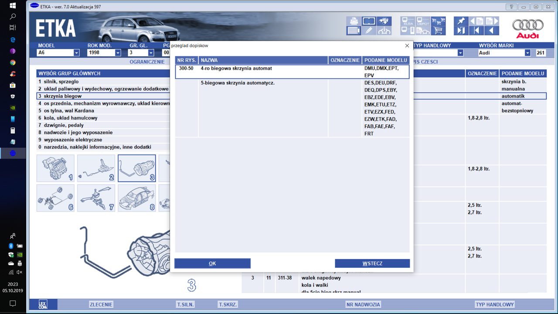Click the computer-to-tower transfer icon
This screenshot has height=314, width=558.
click(x=408, y=31)
